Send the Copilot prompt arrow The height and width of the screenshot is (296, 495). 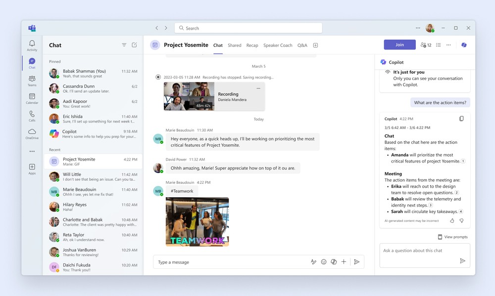click(462, 261)
